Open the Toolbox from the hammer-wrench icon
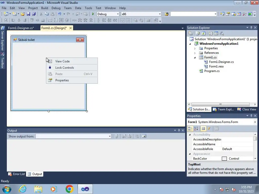The image size is (259, 194). [245, 14]
